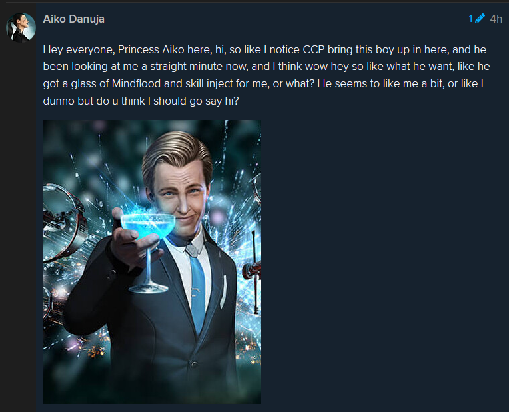Open Aiko Danuja's profile via username

[74, 19]
